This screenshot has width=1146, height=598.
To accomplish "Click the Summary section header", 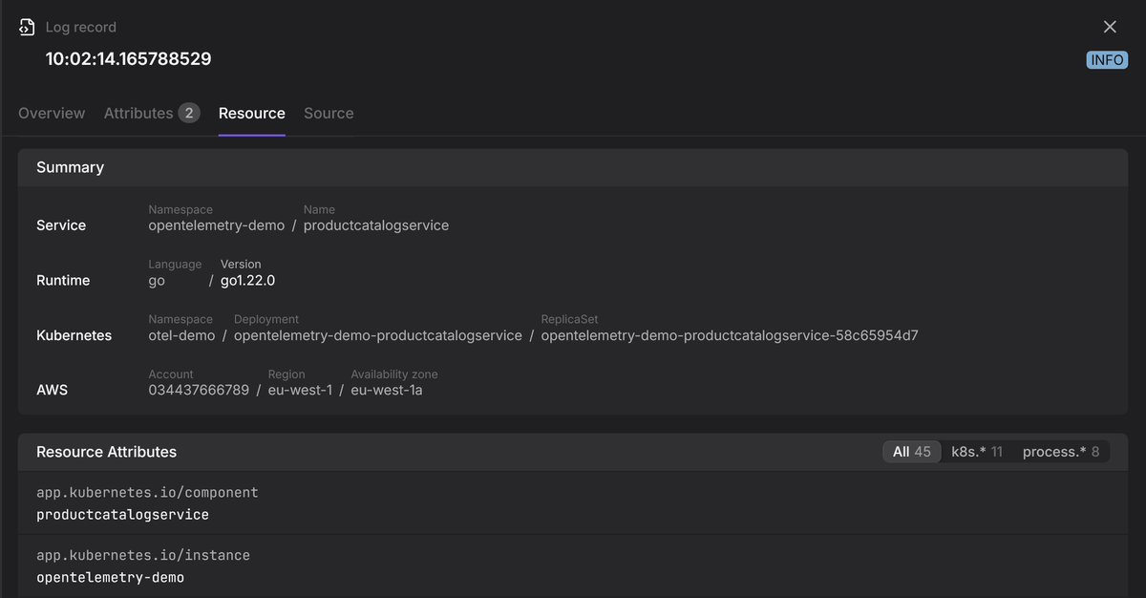I will (x=573, y=167).
